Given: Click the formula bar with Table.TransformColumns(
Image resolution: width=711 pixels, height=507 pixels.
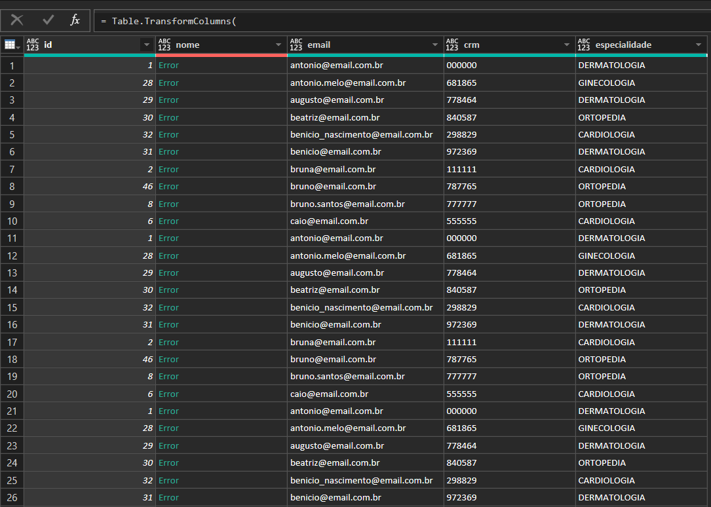Looking at the screenshot, I should (402, 22).
